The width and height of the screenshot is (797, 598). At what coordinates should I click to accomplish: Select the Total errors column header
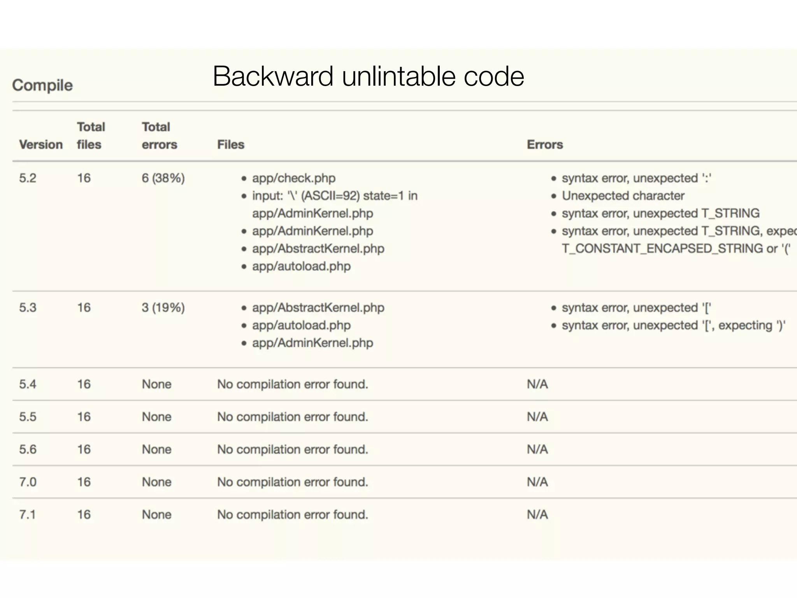click(159, 135)
